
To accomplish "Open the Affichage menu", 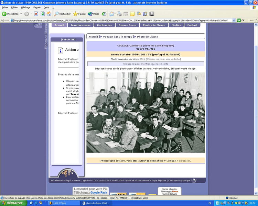I will [x=25, y=7].
